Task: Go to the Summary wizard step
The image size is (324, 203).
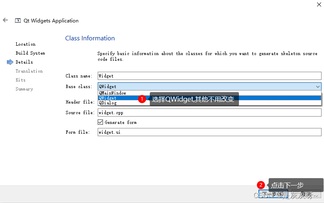Action: click(x=24, y=89)
